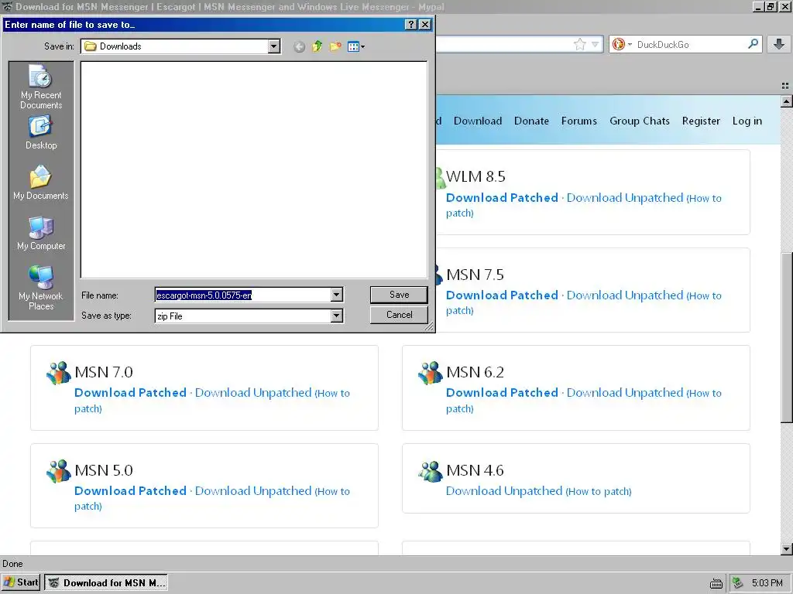
Task: Click Download Unpatched for MSN 7.5
Action: pyautogui.click(x=625, y=295)
